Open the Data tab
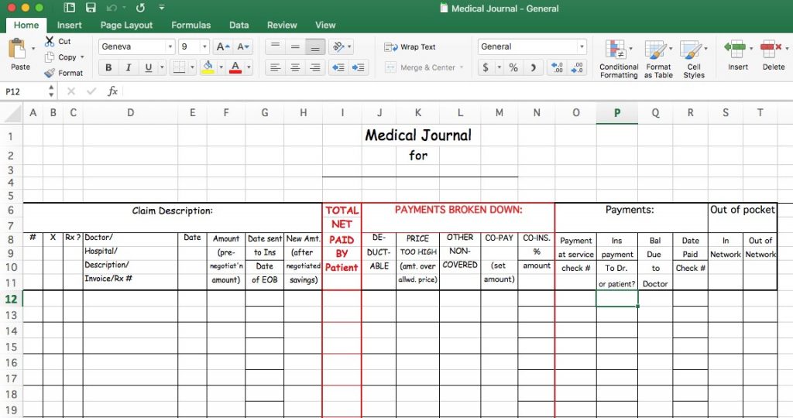 pos(239,25)
